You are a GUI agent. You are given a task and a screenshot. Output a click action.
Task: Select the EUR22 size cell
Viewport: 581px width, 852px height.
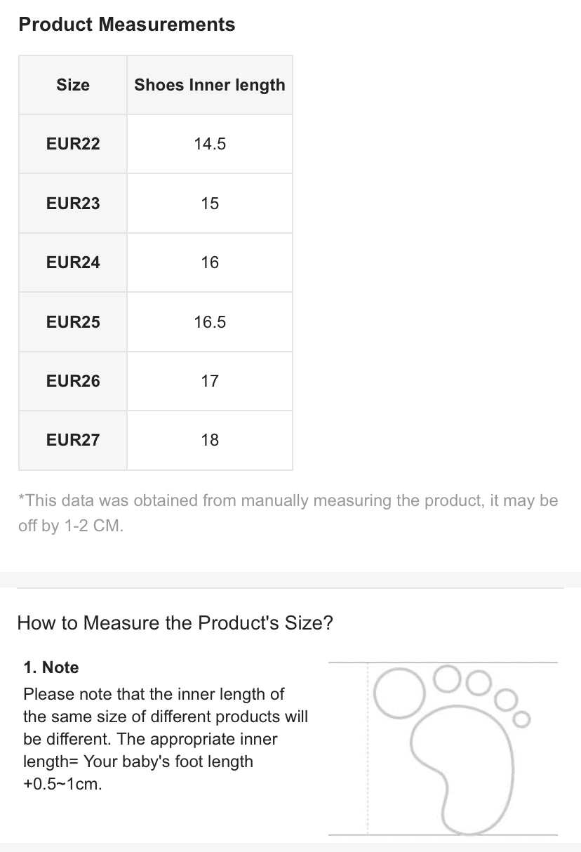73,144
